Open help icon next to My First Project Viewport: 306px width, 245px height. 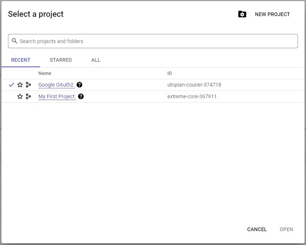coord(81,96)
